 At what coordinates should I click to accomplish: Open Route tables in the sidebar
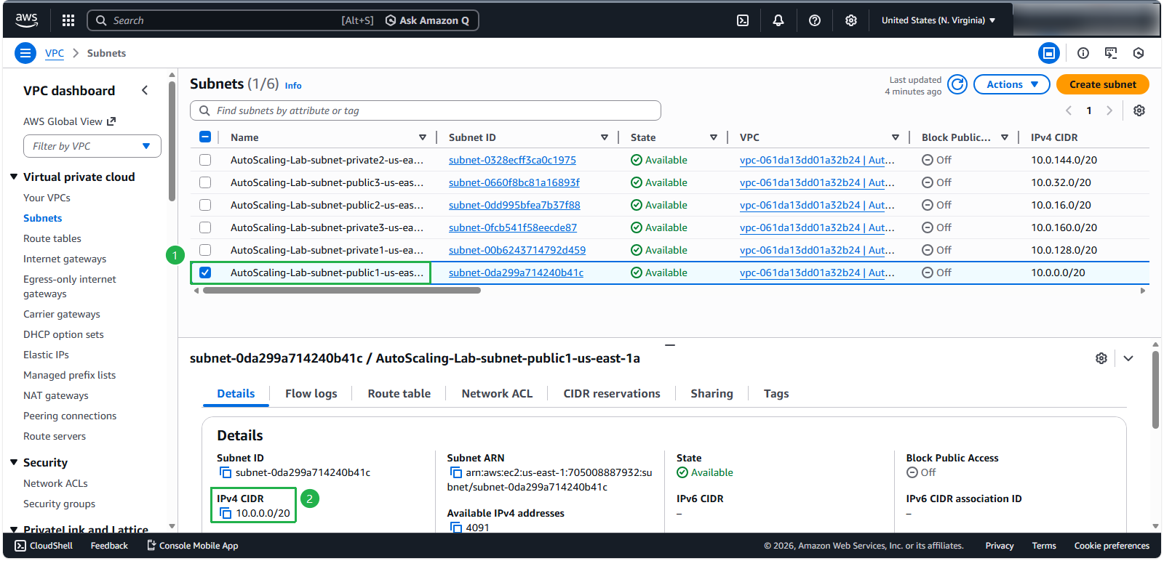[x=52, y=238]
